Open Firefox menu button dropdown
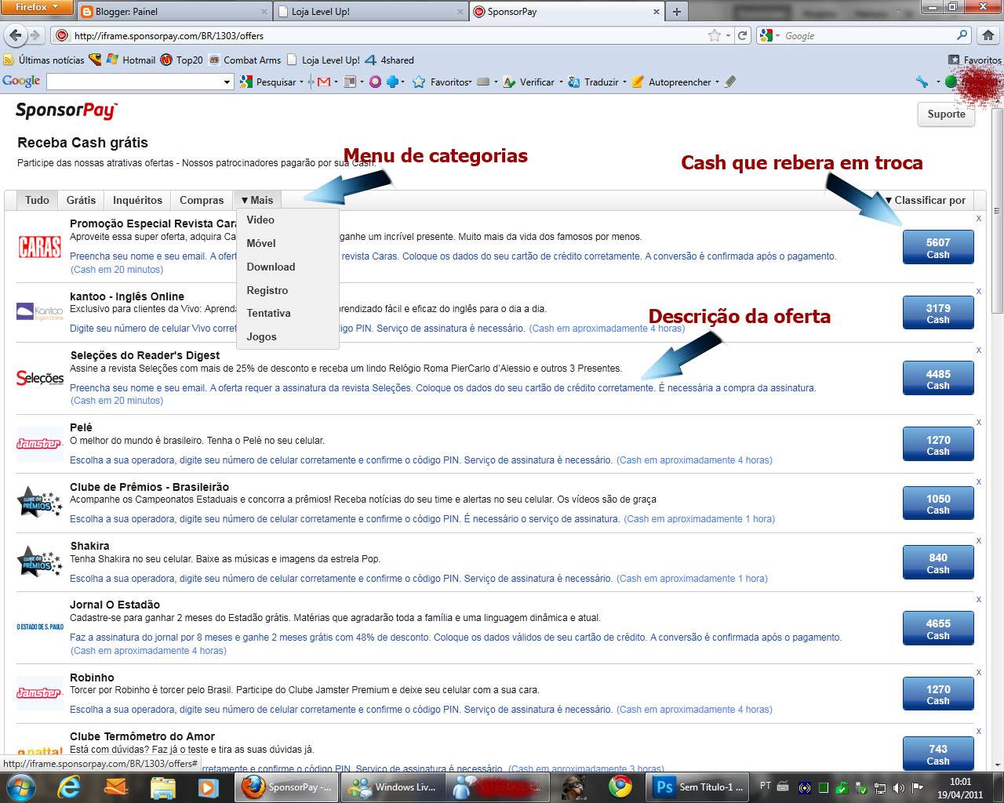Viewport: 1004px width, 803px height. 37,7
